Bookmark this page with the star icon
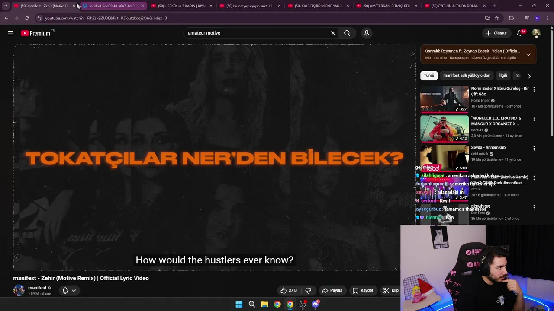 coord(497,18)
